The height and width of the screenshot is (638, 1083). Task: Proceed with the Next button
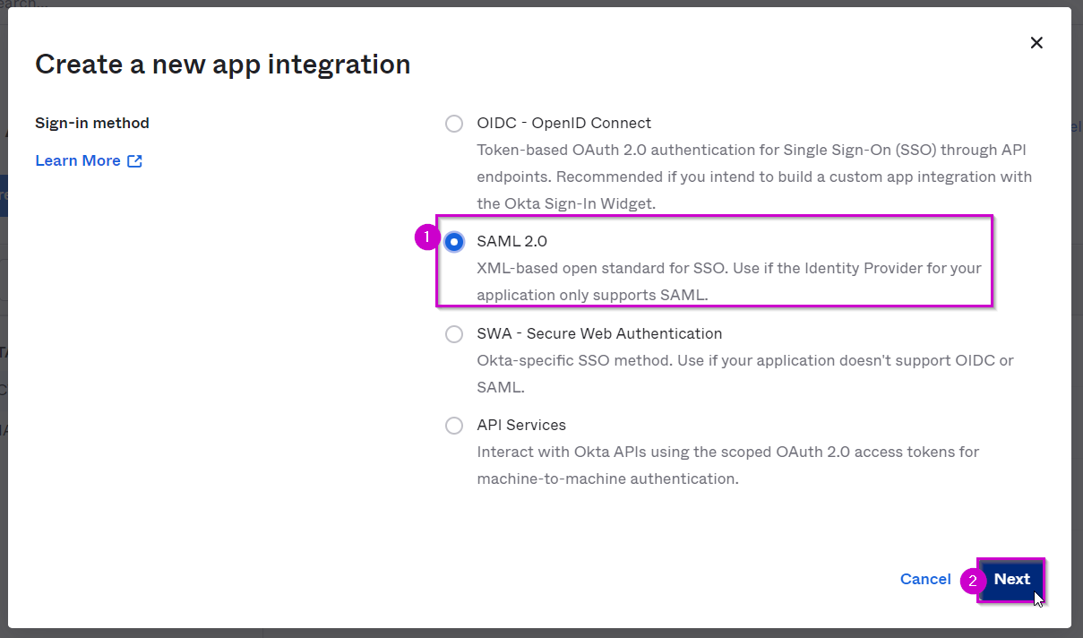[1011, 579]
